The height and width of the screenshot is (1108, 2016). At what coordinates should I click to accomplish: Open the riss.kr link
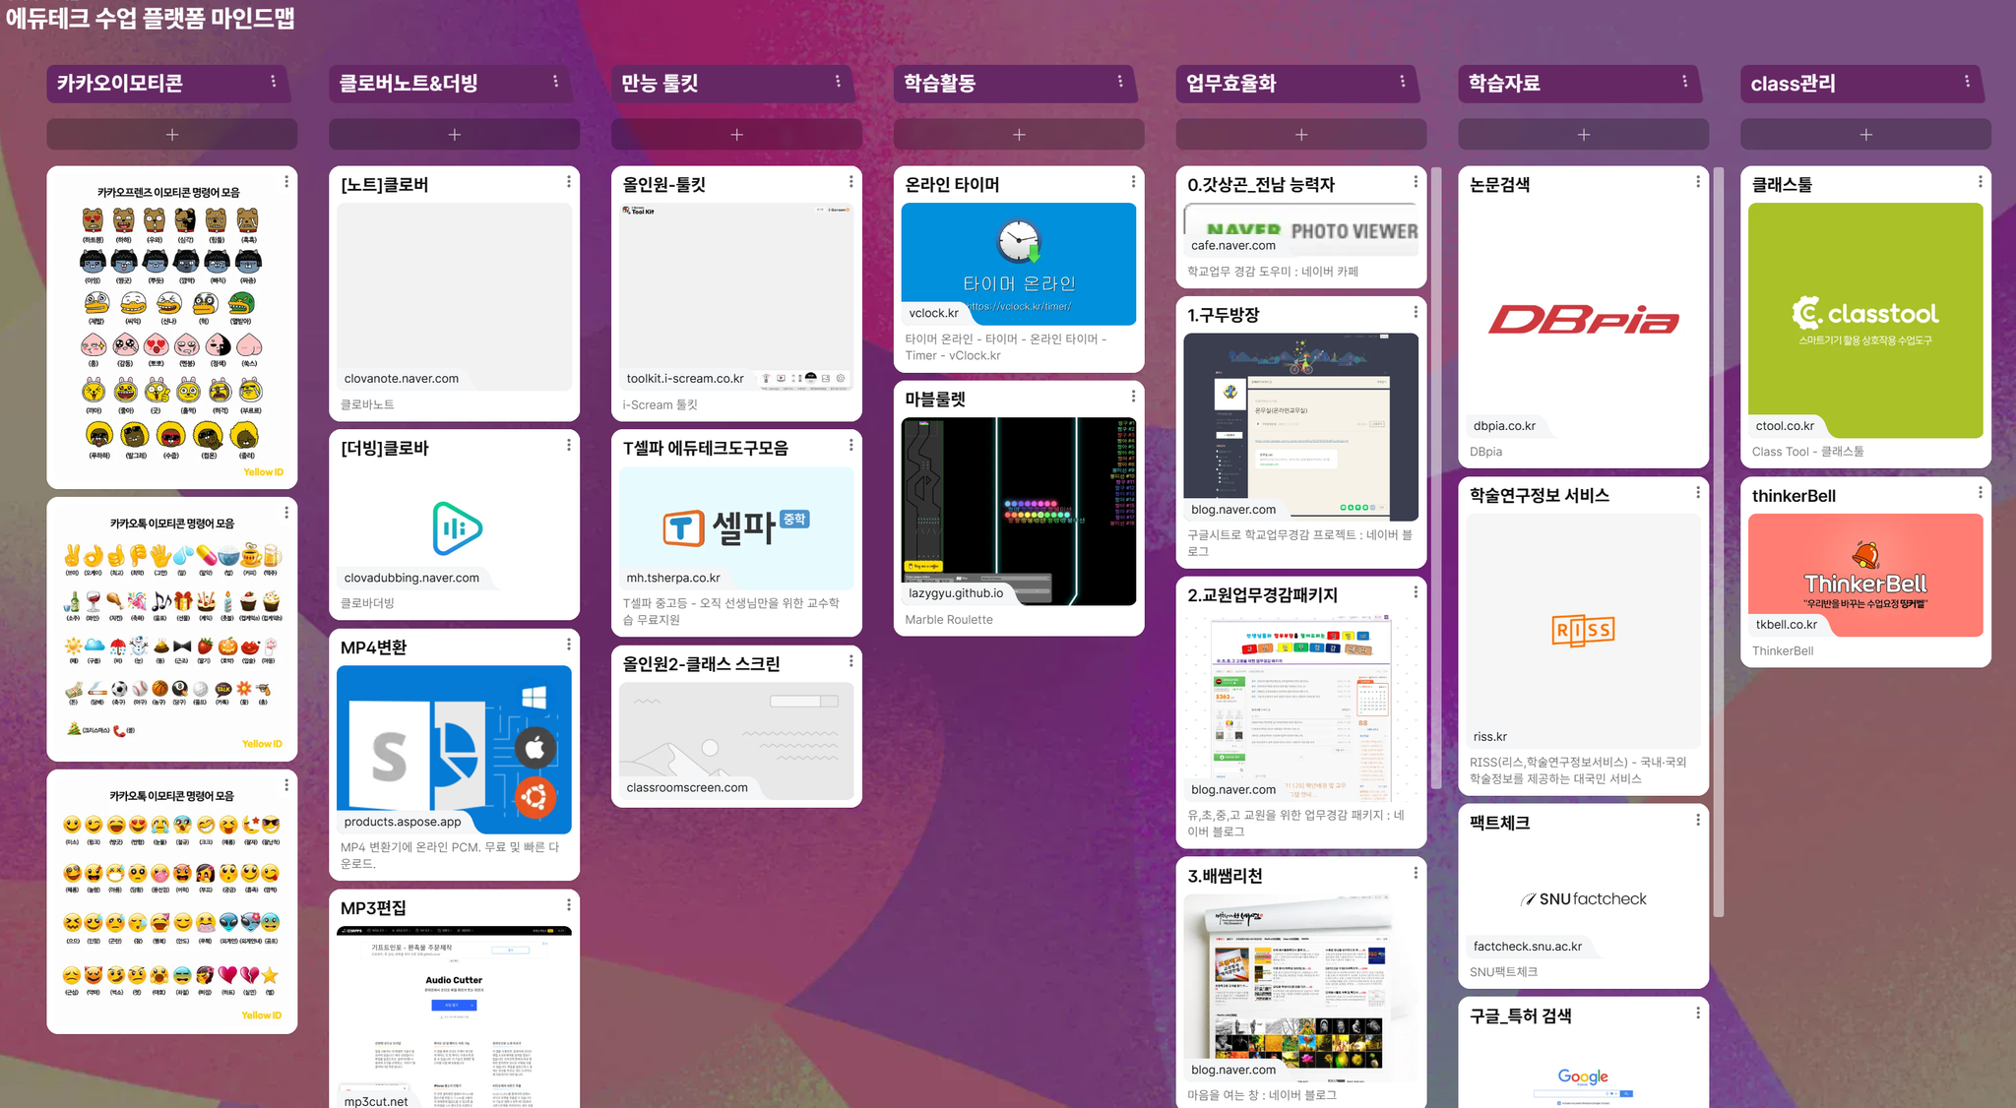coord(1490,737)
